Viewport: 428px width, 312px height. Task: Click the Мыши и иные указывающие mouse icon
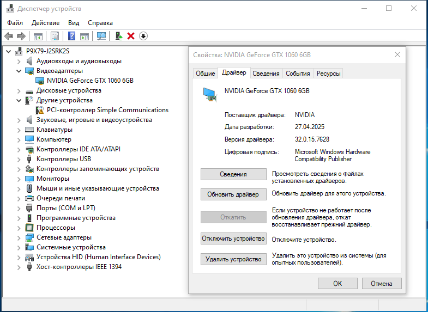pyautogui.click(x=29, y=188)
